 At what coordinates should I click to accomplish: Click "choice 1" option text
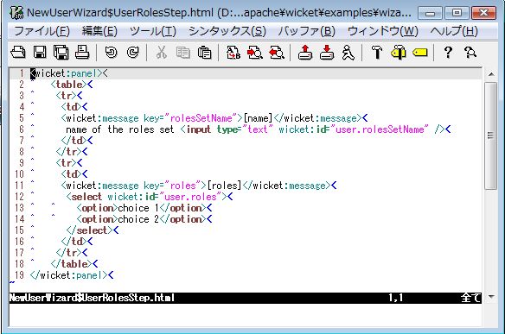[138, 208]
